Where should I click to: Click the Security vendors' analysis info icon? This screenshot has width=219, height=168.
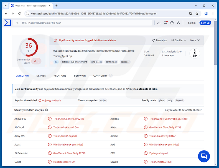(x=47, y=110)
